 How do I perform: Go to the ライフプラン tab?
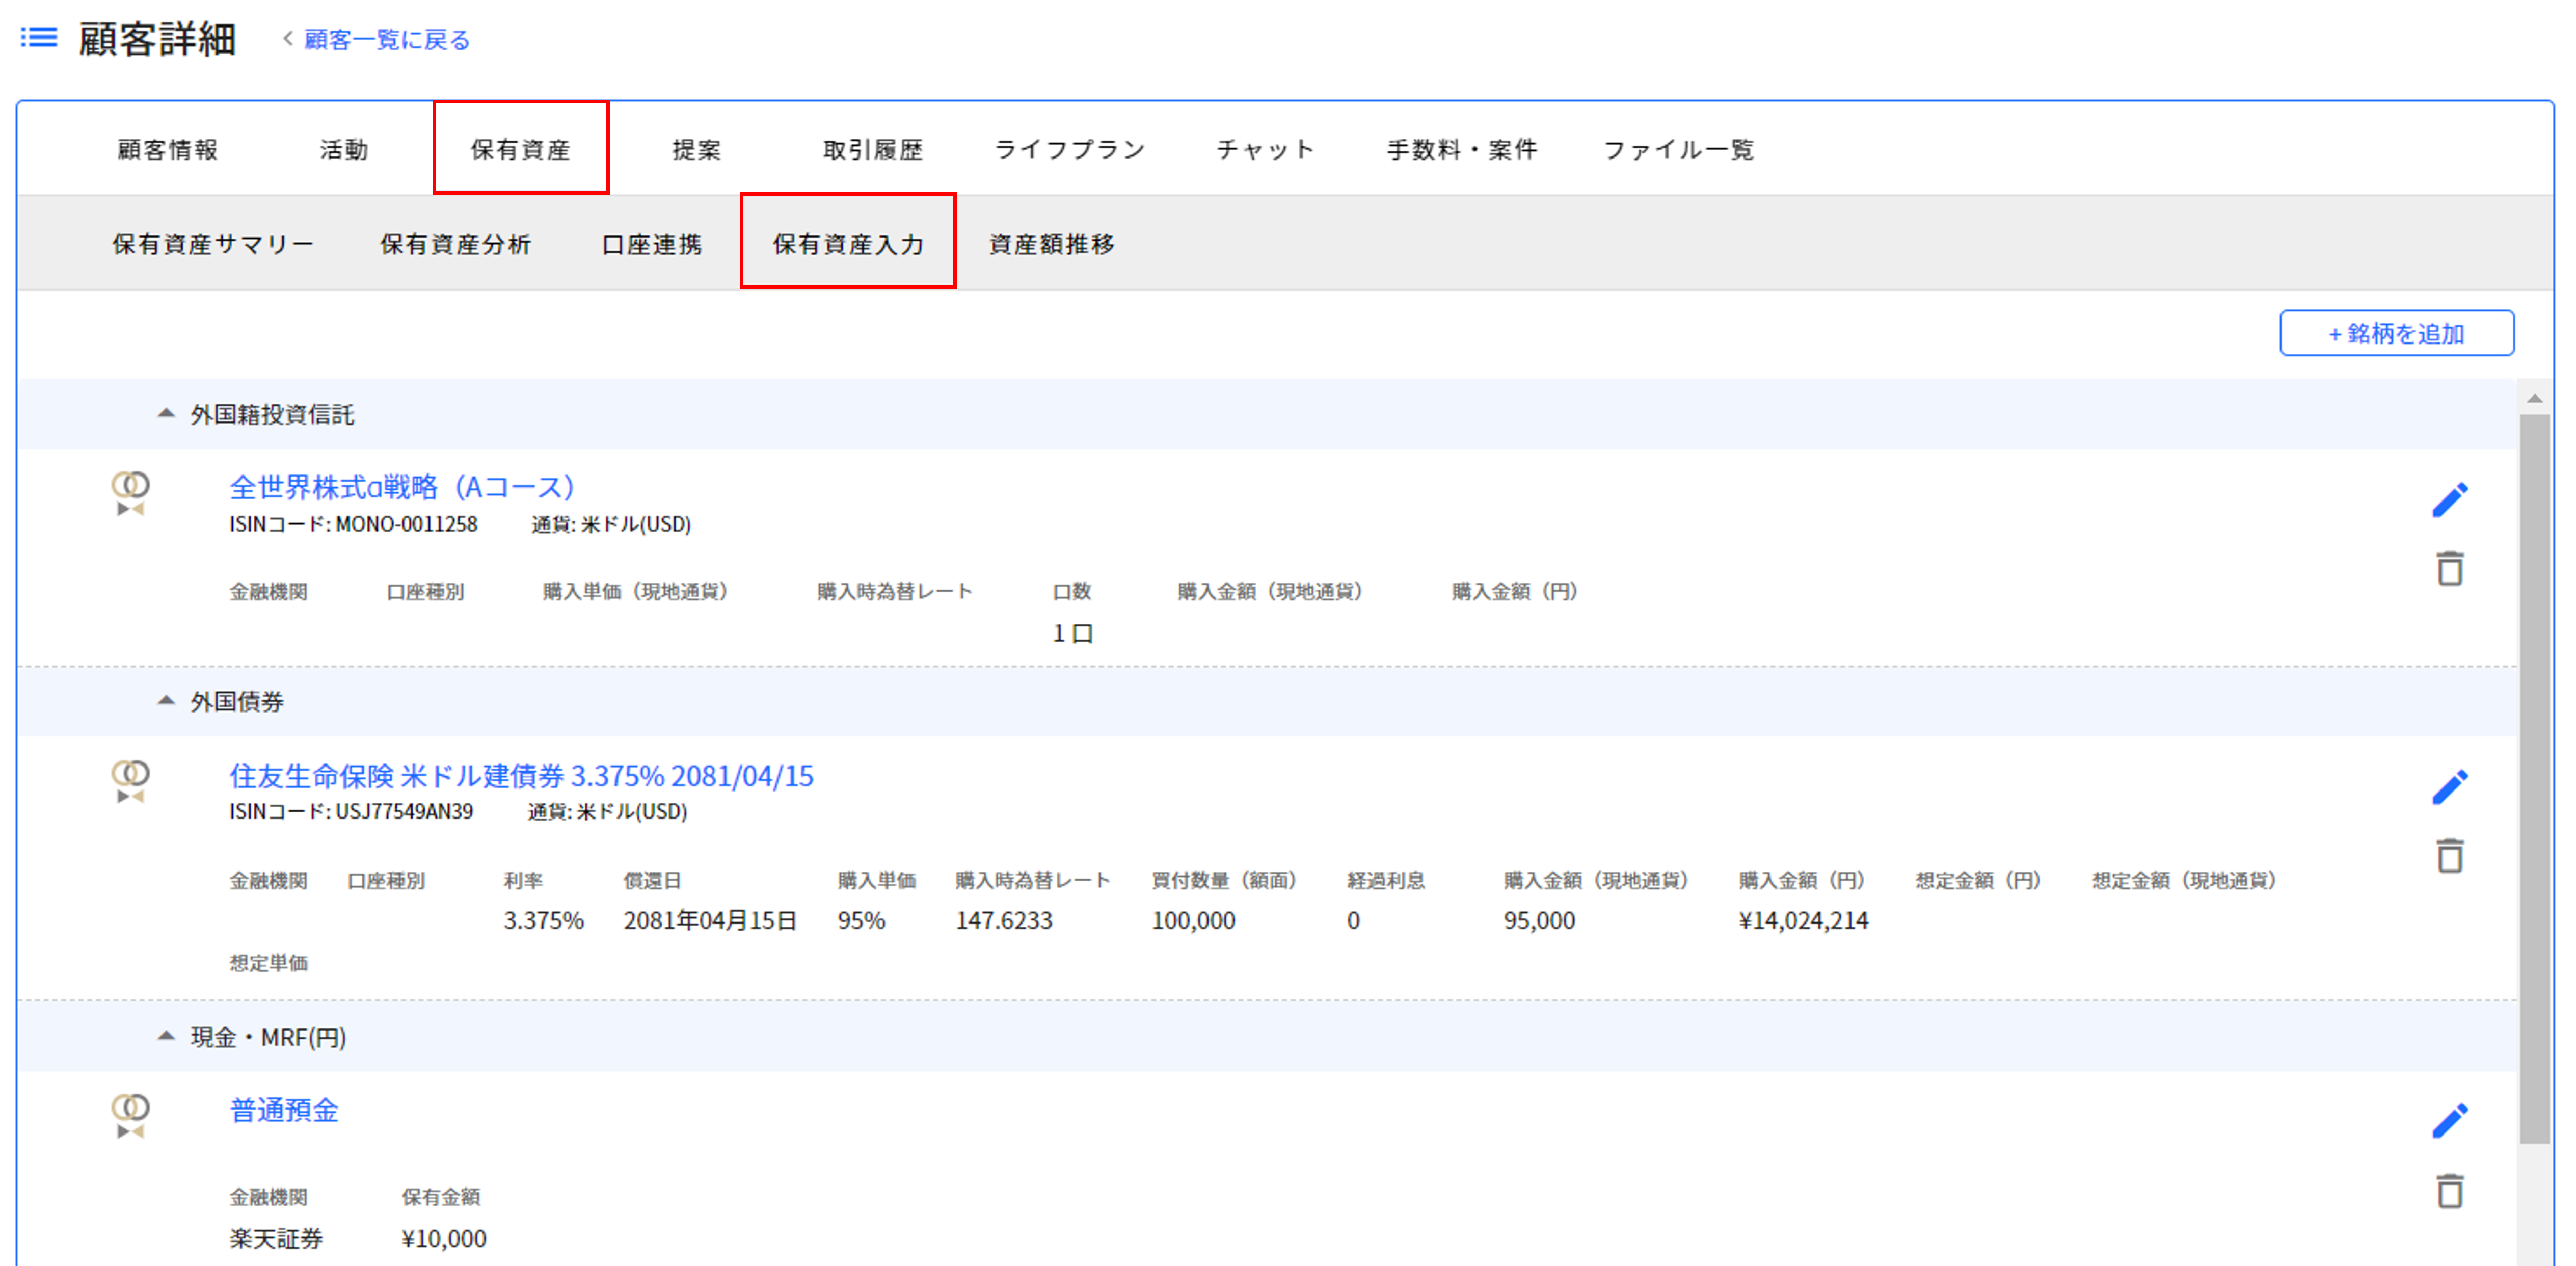[x=1069, y=150]
